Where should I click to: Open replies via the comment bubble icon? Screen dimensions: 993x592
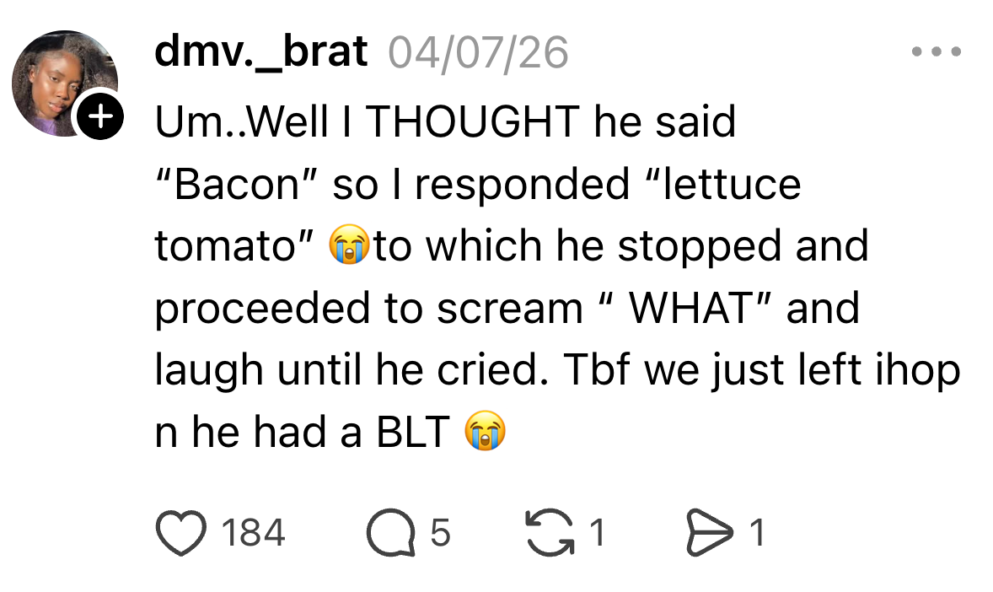(x=391, y=534)
